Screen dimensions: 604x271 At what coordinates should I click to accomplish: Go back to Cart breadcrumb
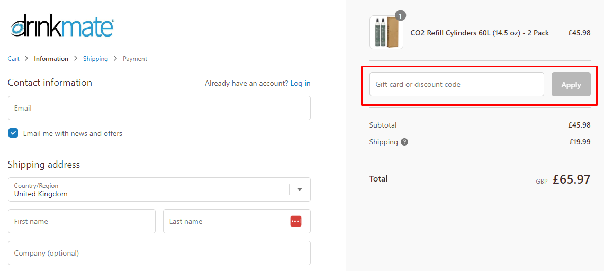click(x=13, y=59)
